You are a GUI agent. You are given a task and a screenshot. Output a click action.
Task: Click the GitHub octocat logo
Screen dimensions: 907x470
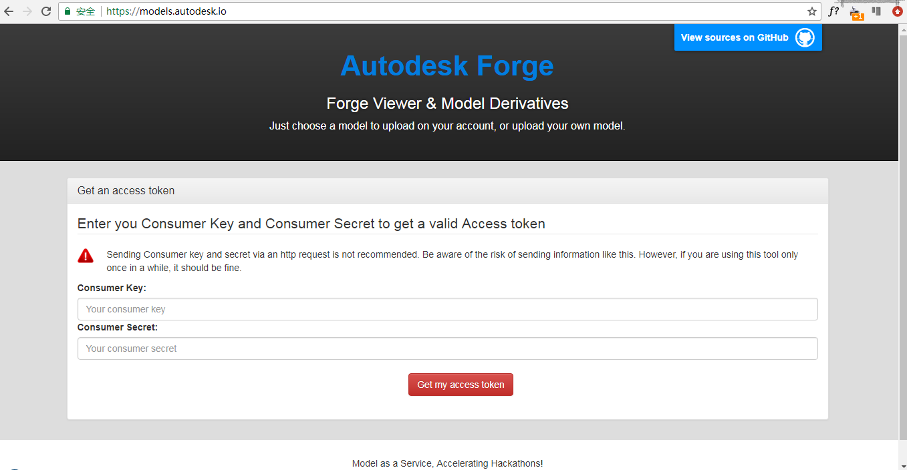[x=805, y=38]
